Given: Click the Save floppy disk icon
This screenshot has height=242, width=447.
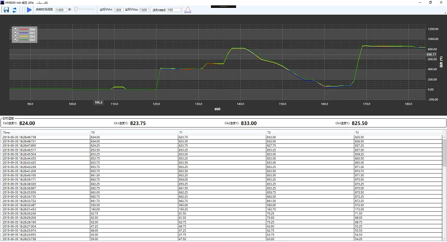Looking at the screenshot, I should (6, 10).
